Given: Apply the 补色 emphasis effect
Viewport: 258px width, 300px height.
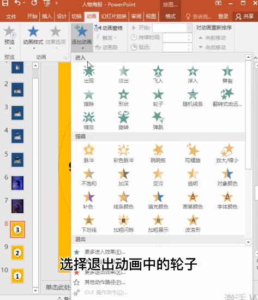Looking at the screenshot, I should click(89, 200).
